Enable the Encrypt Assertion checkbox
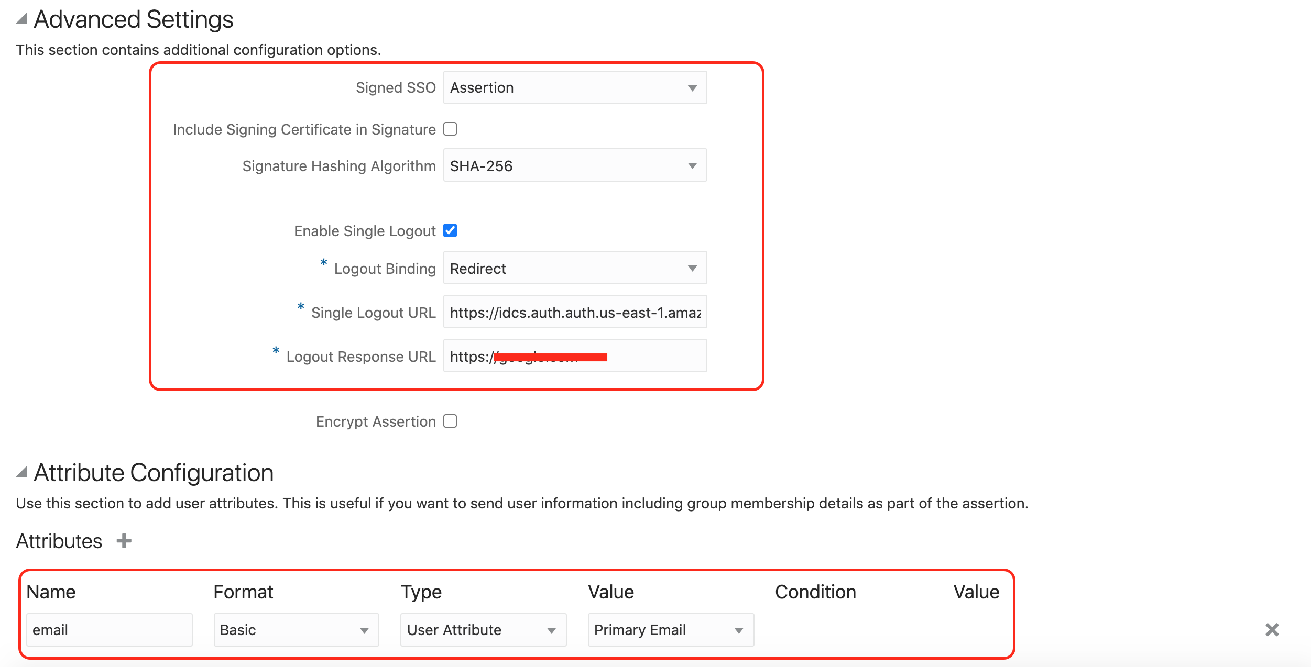The width and height of the screenshot is (1311, 667). pos(450,421)
